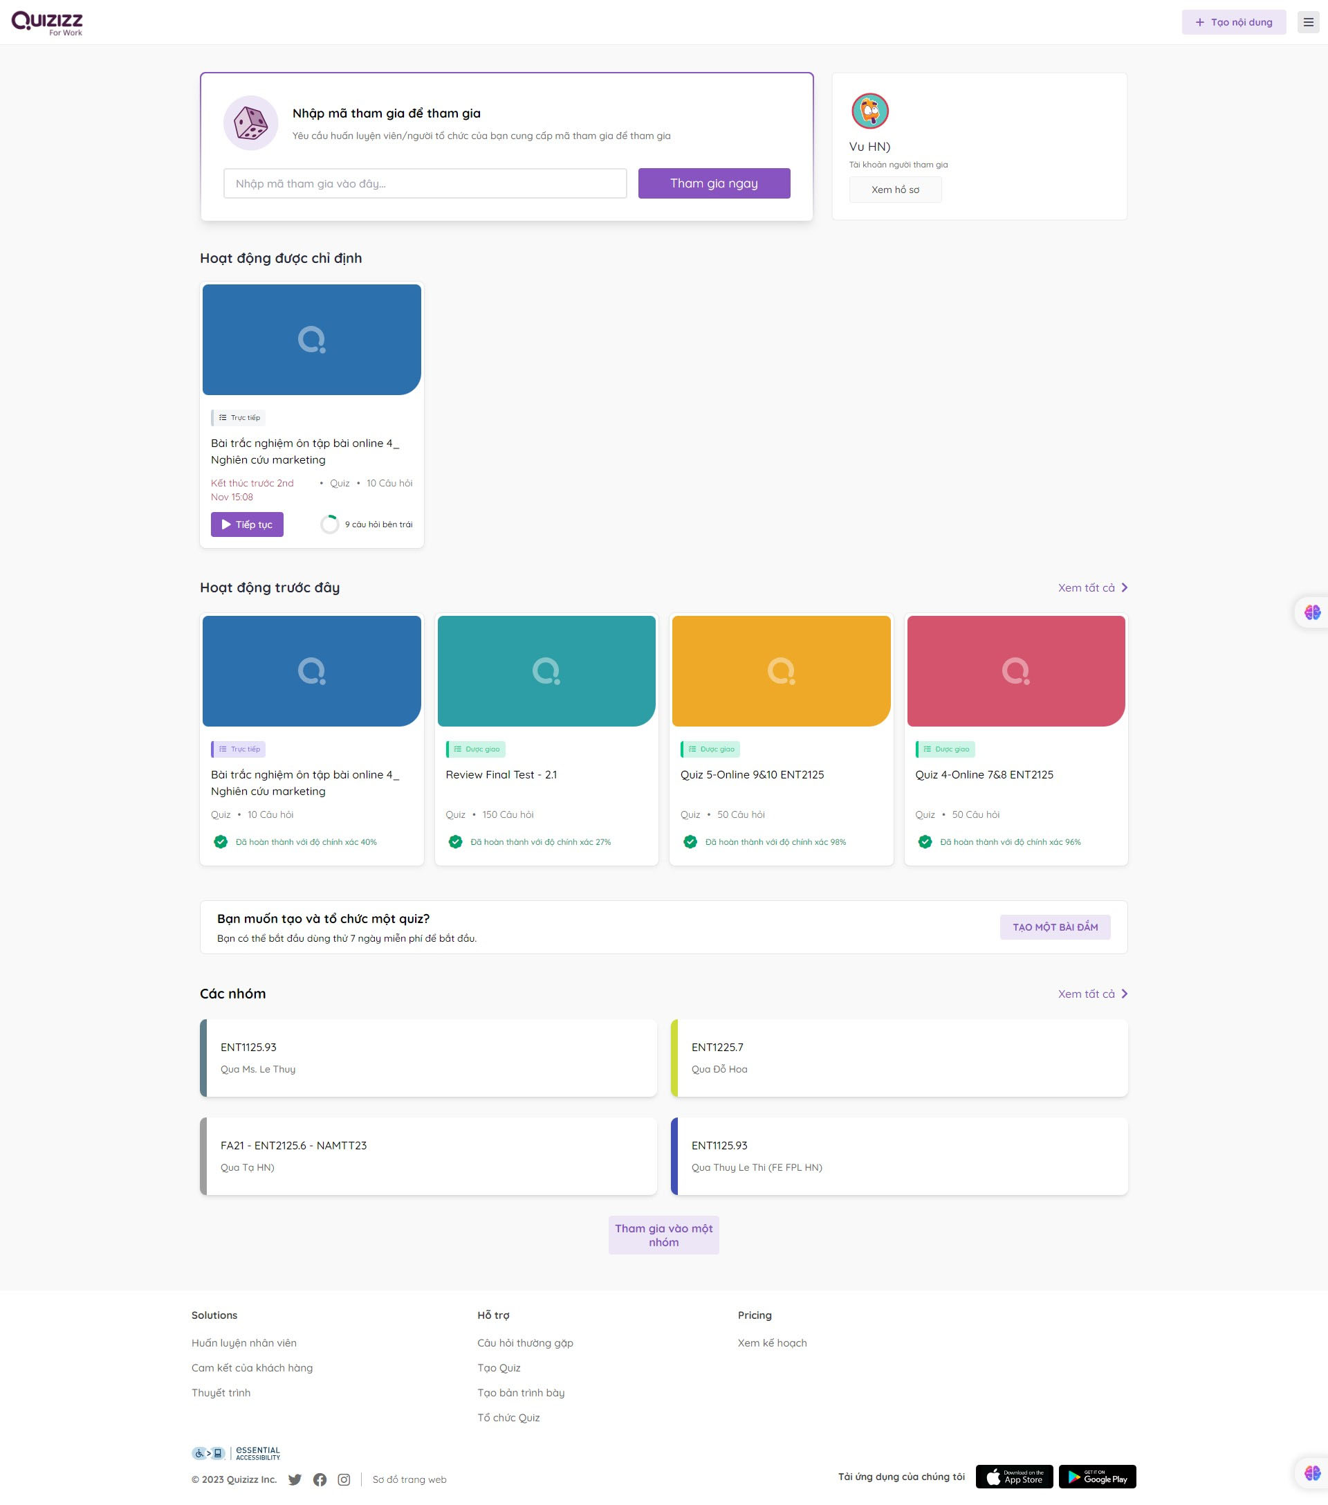The image size is (1328, 1505).
Task: Click Tạo nội dung button
Action: coord(1233,22)
